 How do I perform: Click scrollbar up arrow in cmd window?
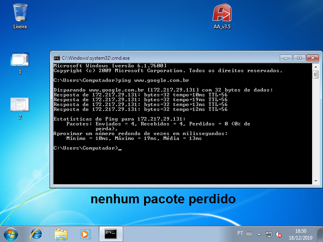coord(316,67)
